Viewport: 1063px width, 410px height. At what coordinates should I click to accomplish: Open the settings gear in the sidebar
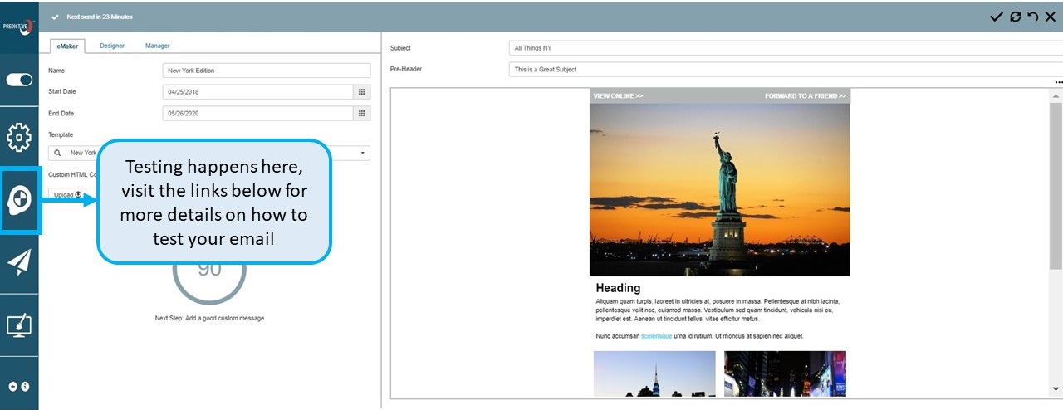pos(19,137)
